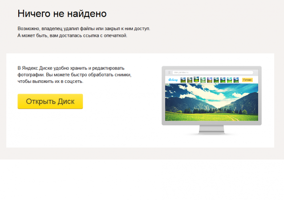Select the last filter thumbnail before "Готово"
This screenshot has height=200, width=284.
pyautogui.click(x=236, y=80)
